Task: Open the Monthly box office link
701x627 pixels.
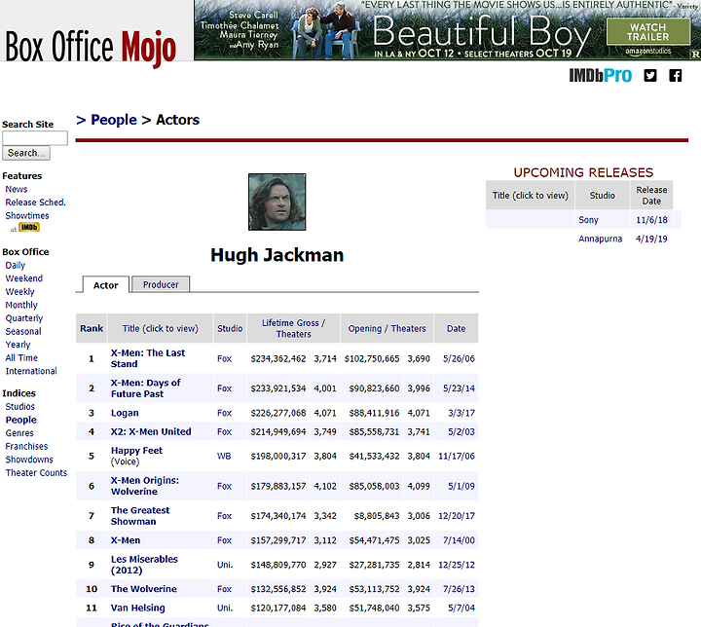Action: 21,305
